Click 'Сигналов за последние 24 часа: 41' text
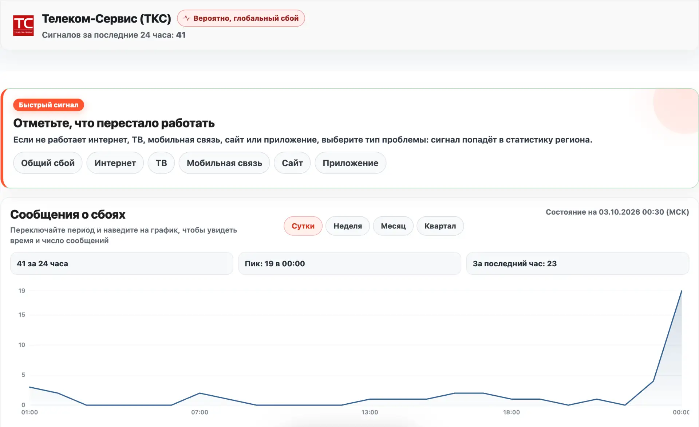 point(114,35)
